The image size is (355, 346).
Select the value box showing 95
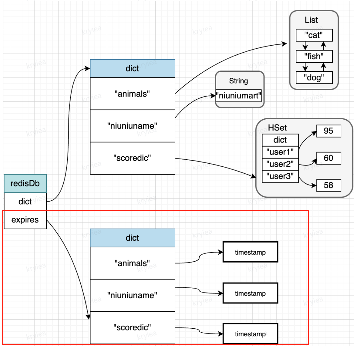[329, 131]
